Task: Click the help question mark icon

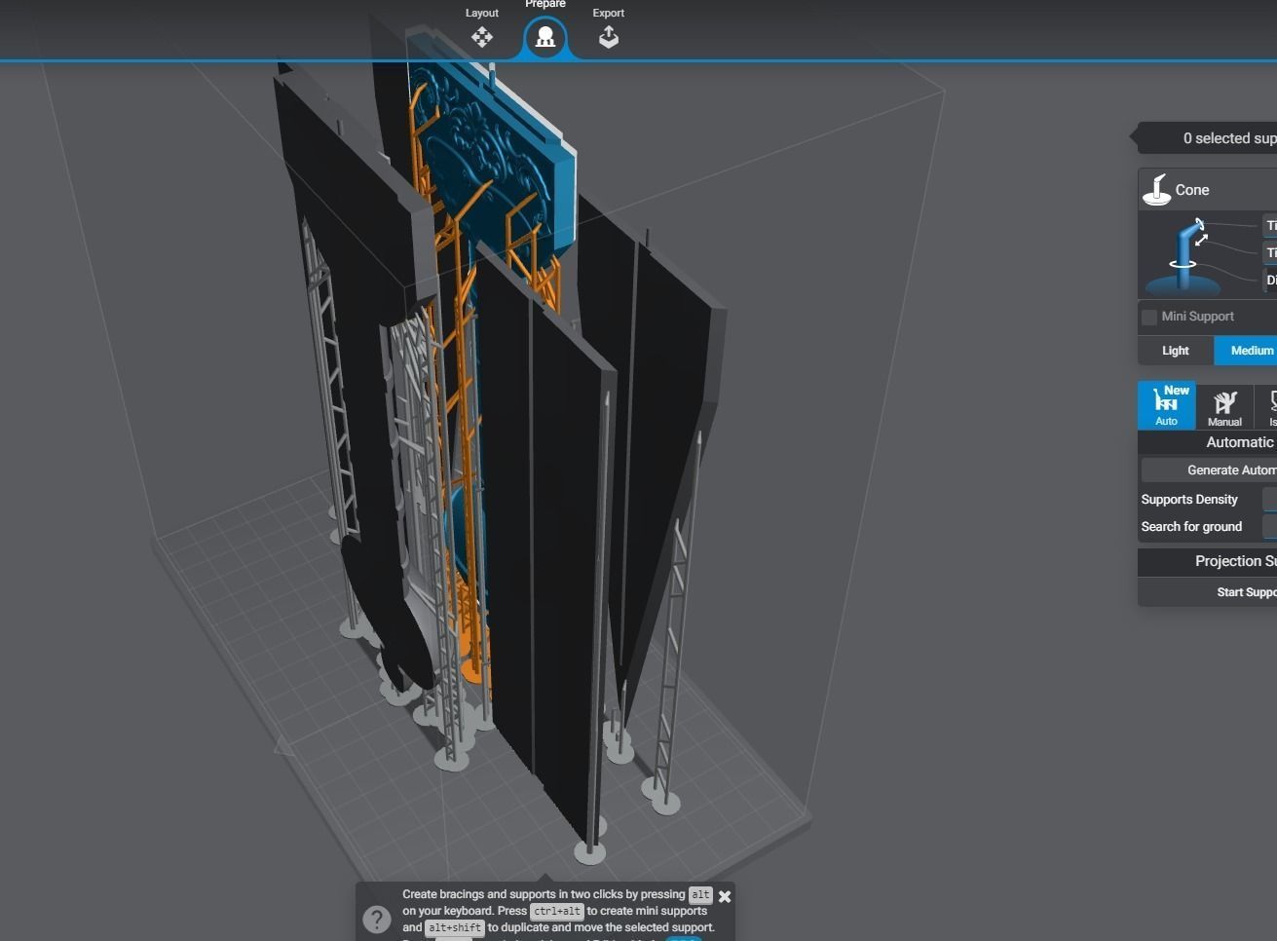Action: (x=377, y=919)
